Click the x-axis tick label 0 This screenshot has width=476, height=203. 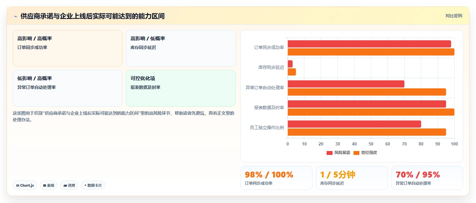click(288, 144)
